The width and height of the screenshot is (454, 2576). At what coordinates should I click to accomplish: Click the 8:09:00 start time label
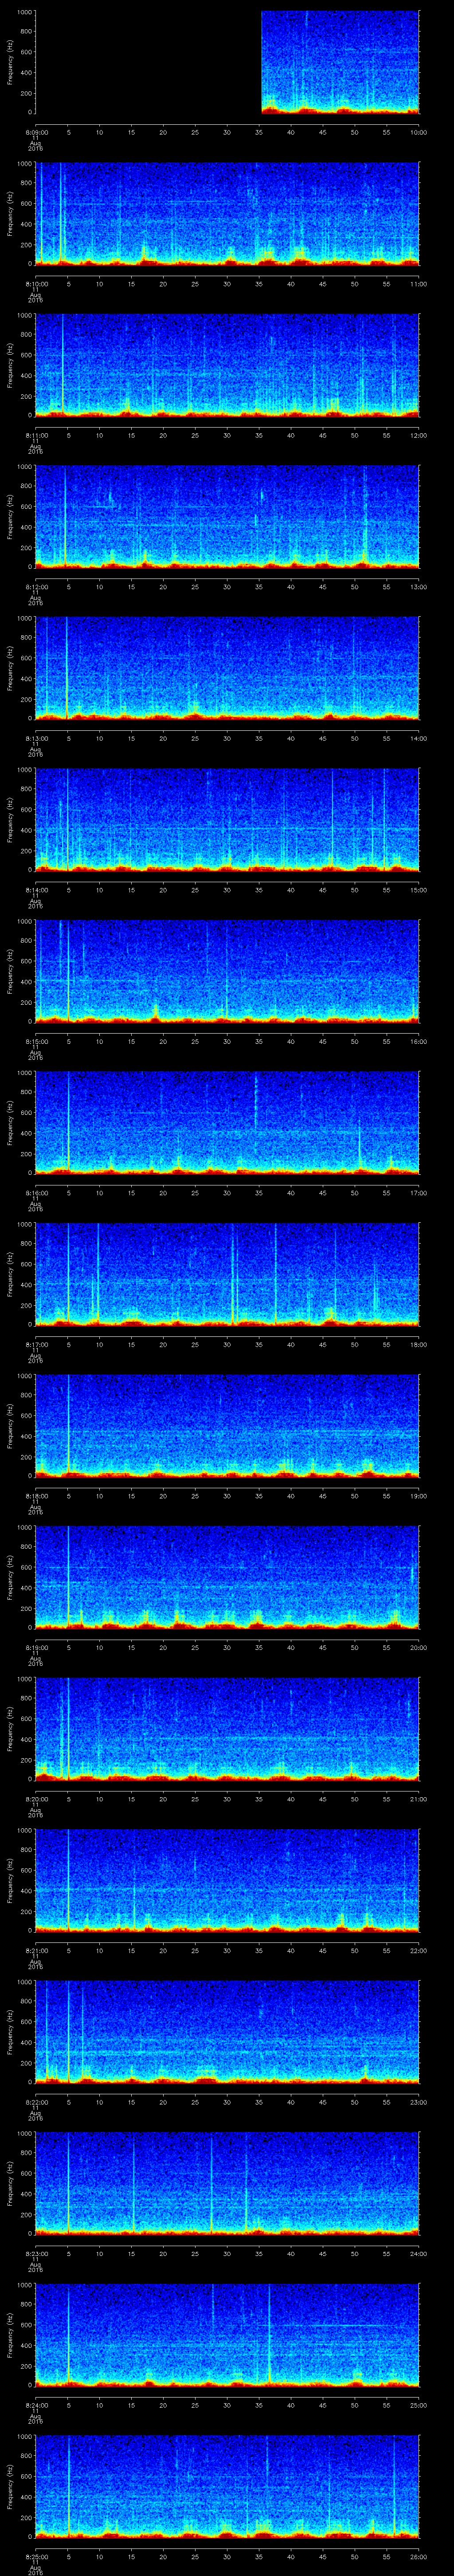(x=36, y=132)
